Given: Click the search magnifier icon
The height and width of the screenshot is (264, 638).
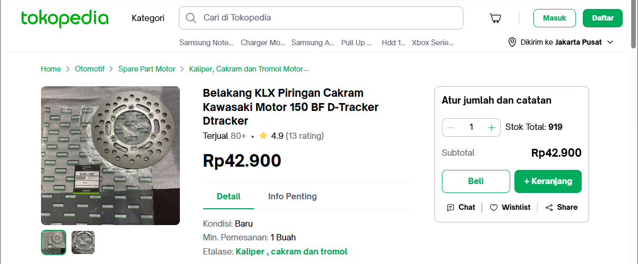Looking at the screenshot, I should coord(191,18).
